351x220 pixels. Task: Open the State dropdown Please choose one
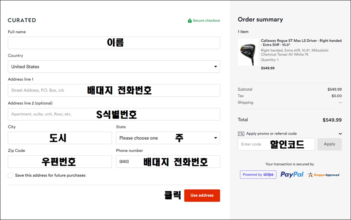pyautogui.click(x=168, y=138)
